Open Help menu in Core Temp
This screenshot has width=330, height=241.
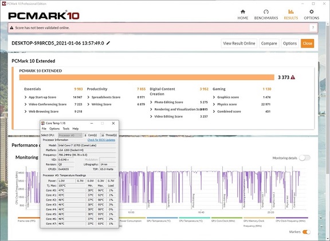[76, 129]
